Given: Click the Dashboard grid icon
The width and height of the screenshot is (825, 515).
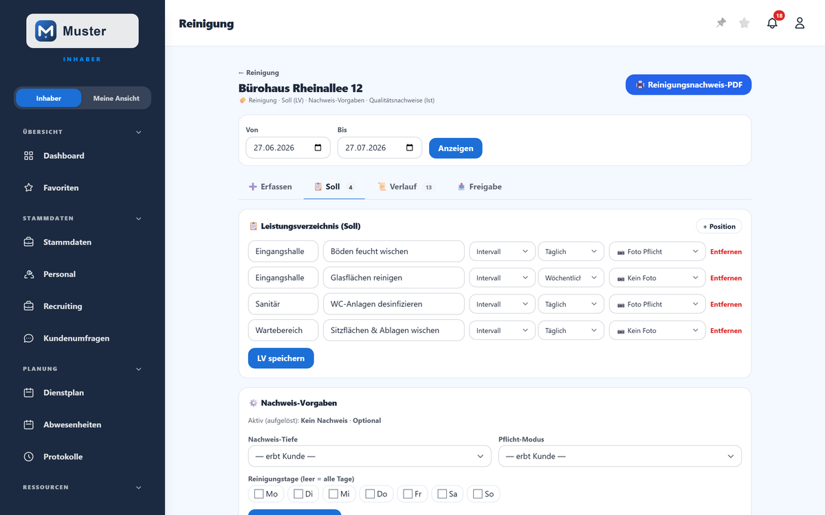Looking at the screenshot, I should (29, 156).
